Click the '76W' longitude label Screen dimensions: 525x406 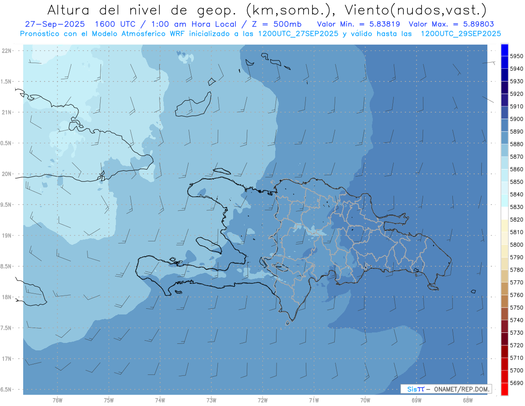point(57,400)
